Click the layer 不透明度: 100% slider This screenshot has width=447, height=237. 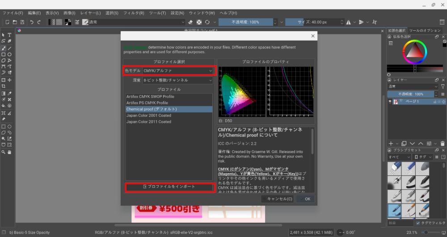[411, 94]
